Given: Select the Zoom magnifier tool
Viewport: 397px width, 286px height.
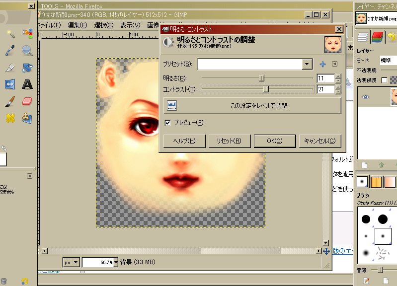Looking at the screenshot, I should click(27, 51).
